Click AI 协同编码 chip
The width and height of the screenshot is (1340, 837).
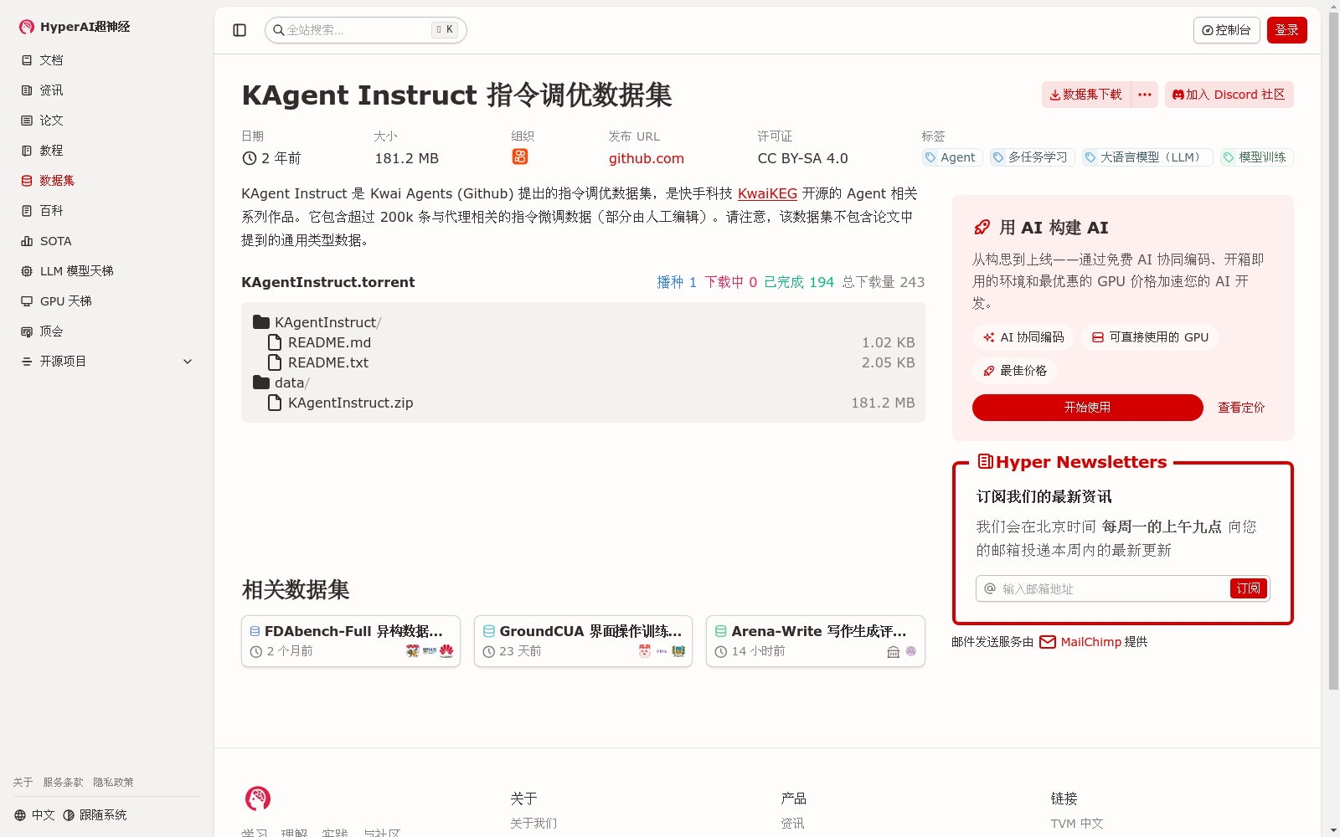(1023, 337)
